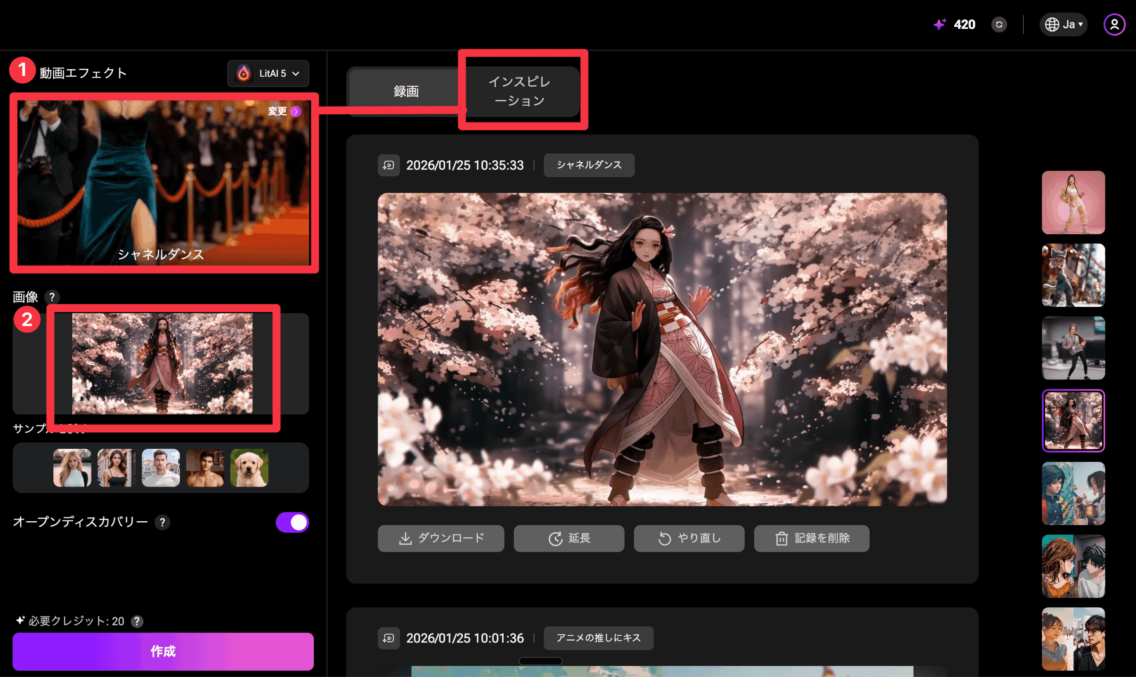Click the 作成 create button
The image size is (1136, 677).
163,651
